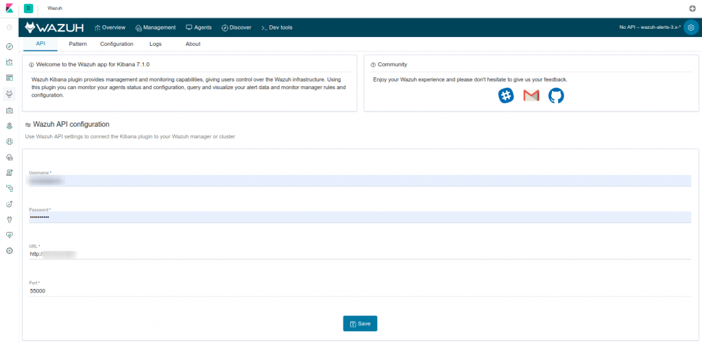Switch to the About tab
This screenshot has height=343, width=702.
click(x=193, y=44)
